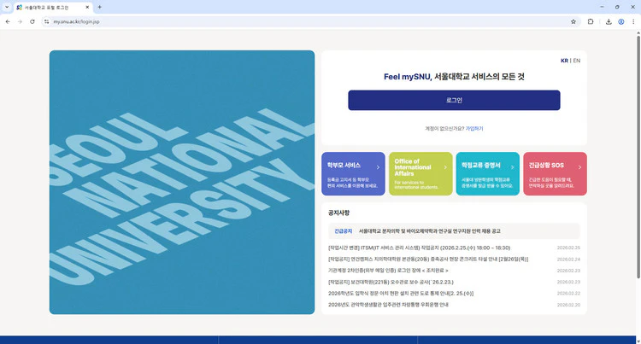Click the Seoul National University banner image
Image resolution: width=641 pixels, height=344 pixels.
[x=182, y=182]
